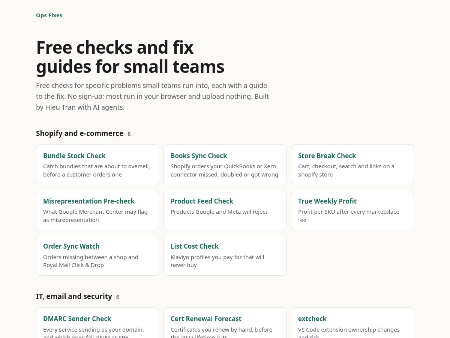Viewport: 450px width, 338px height.
Task: Click text 'VS Code extension ownership changes'
Action: (x=349, y=329)
